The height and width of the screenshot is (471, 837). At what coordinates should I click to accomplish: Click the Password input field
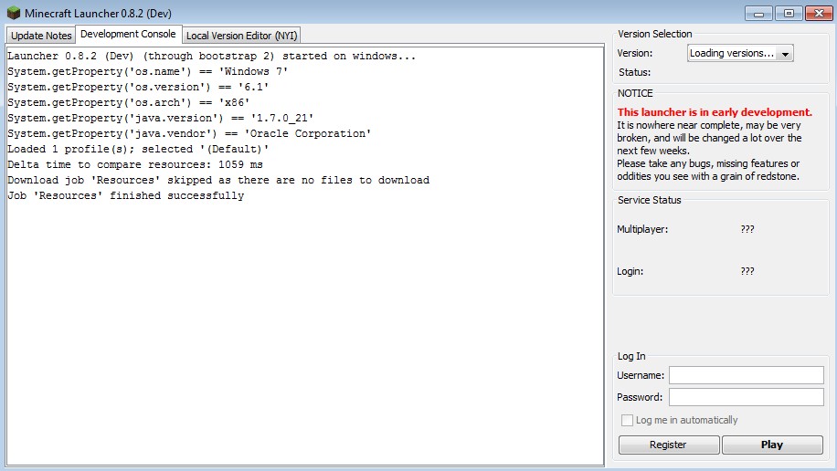(x=747, y=397)
